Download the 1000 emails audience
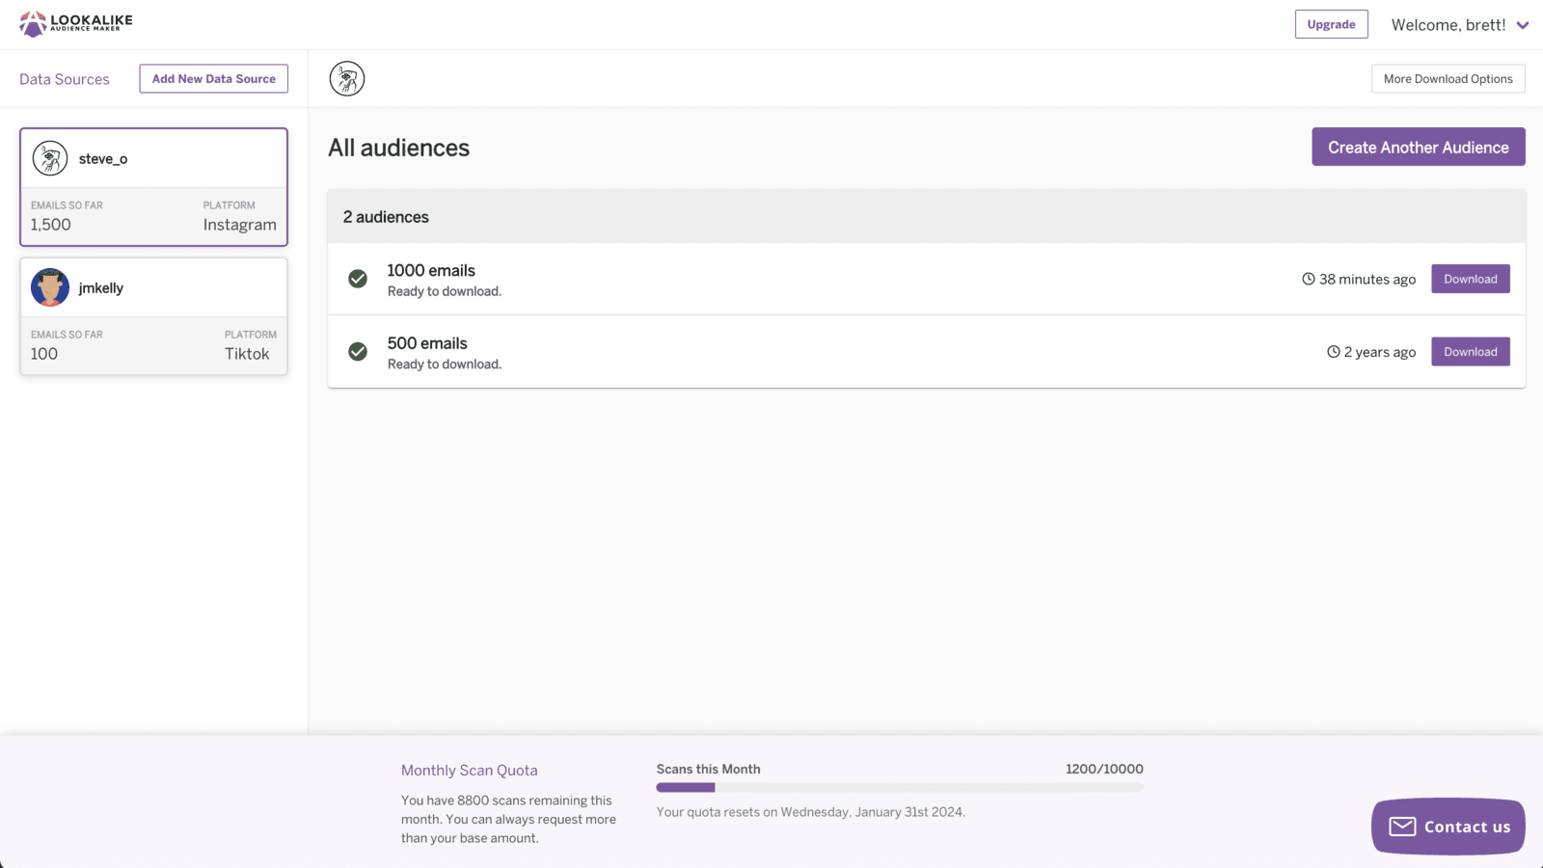 (x=1470, y=279)
